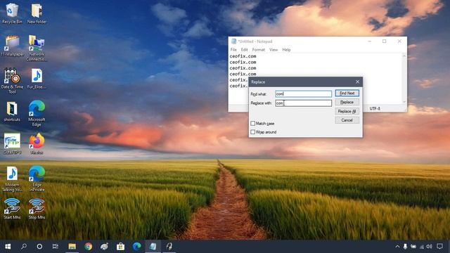Select the Date & Time Tool icon
Viewport: 450px width, 253px height.
click(x=12, y=81)
